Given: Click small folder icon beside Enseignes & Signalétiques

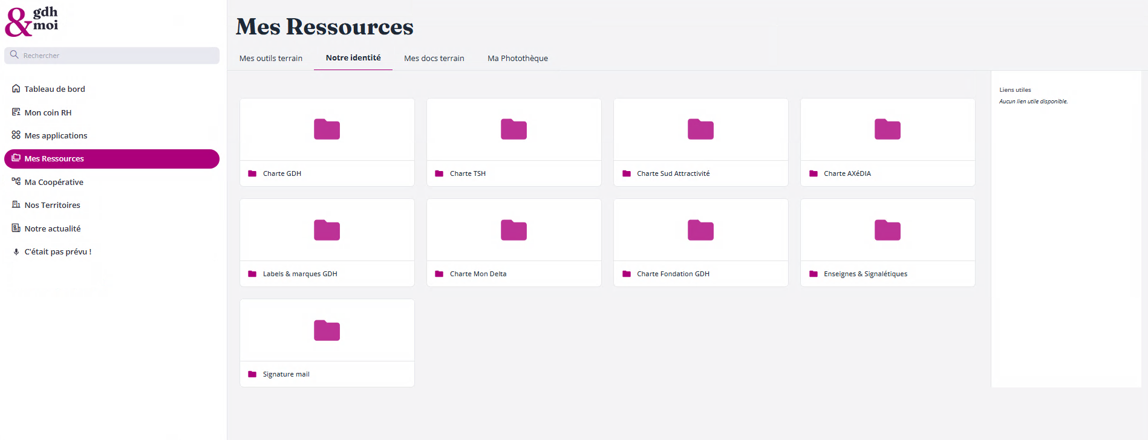Looking at the screenshot, I should coord(814,274).
